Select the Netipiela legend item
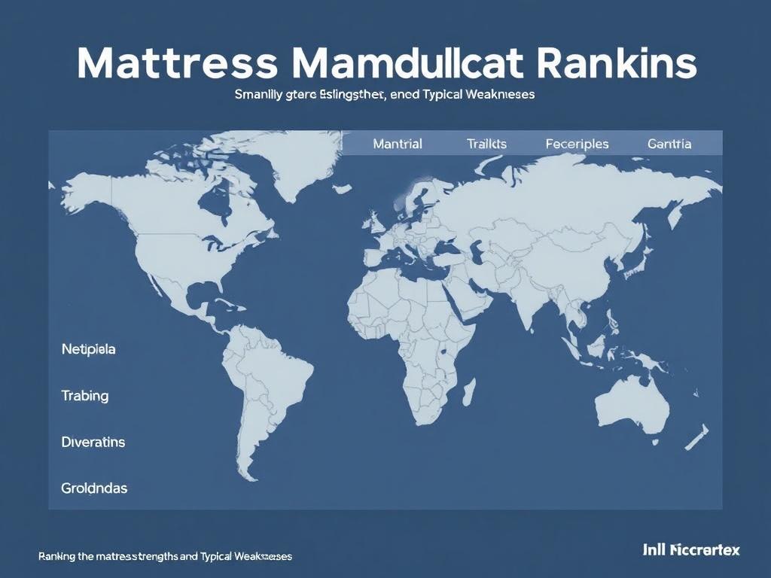The image size is (771, 578). pos(89,349)
